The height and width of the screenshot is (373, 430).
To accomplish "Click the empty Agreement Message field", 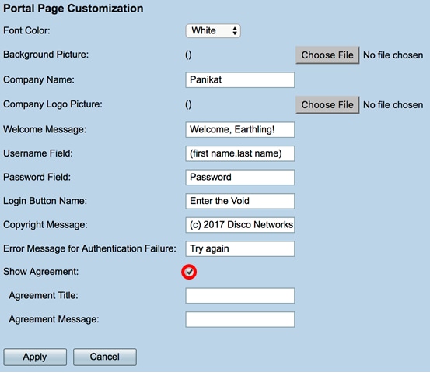I will tap(240, 319).
